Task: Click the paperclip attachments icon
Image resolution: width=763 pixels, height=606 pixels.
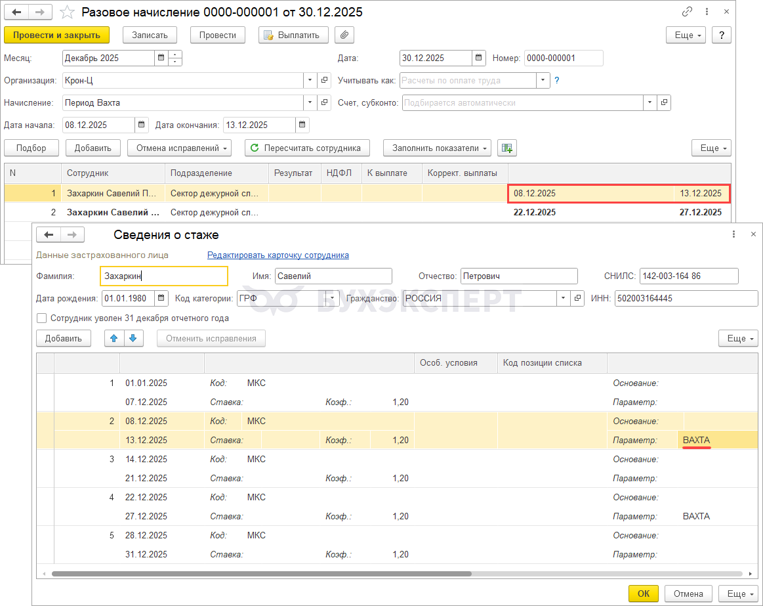Action: (x=344, y=35)
